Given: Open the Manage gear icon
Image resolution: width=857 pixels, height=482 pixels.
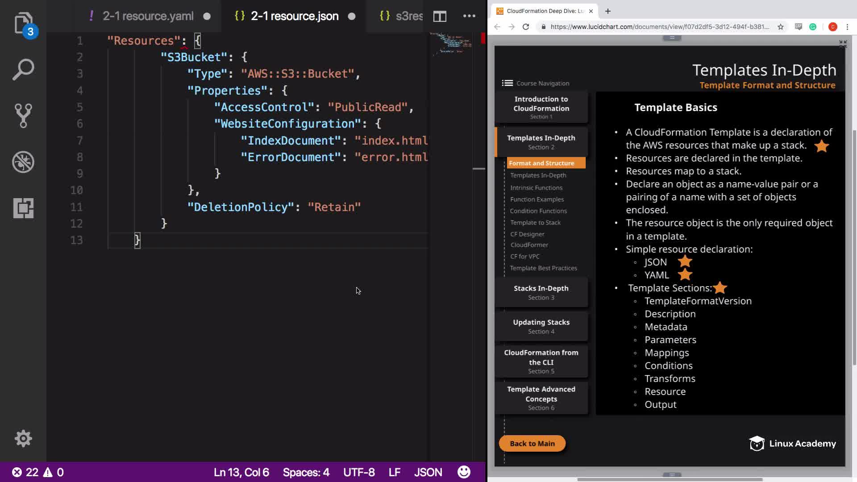Looking at the screenshot, I should click(23, 438).
